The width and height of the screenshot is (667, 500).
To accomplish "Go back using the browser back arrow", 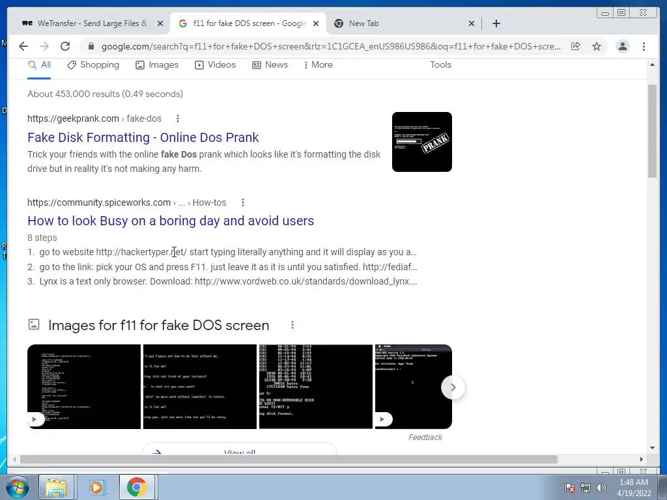I will pos(23,46).
